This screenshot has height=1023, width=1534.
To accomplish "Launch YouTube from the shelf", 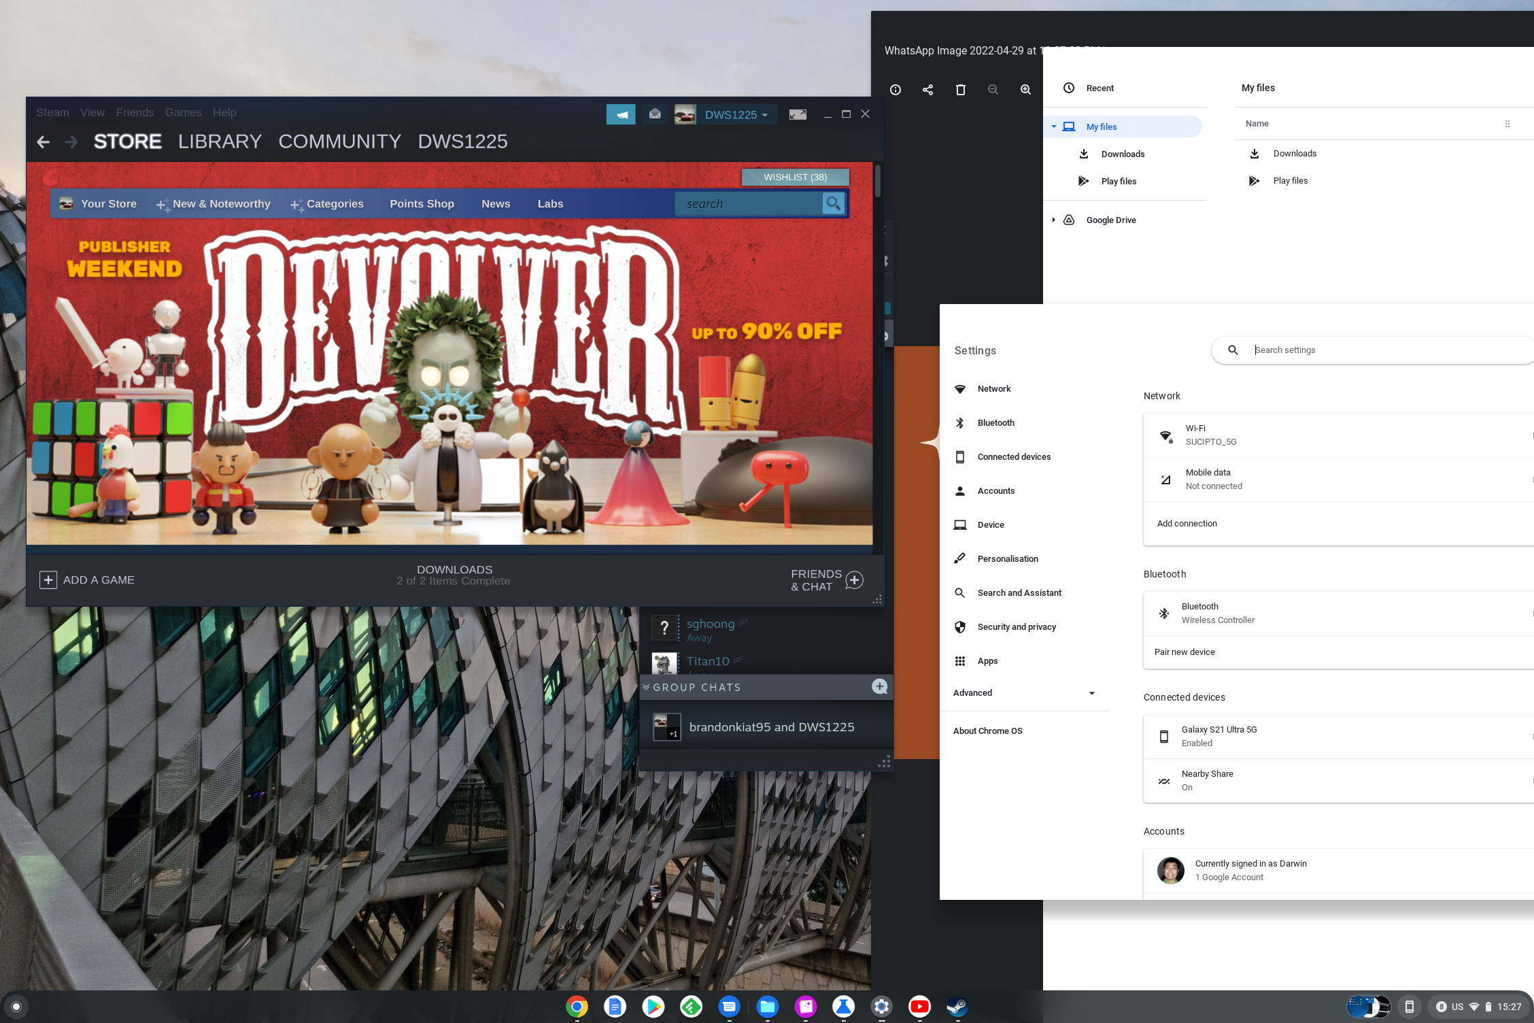I will (x=919, y=1006).
